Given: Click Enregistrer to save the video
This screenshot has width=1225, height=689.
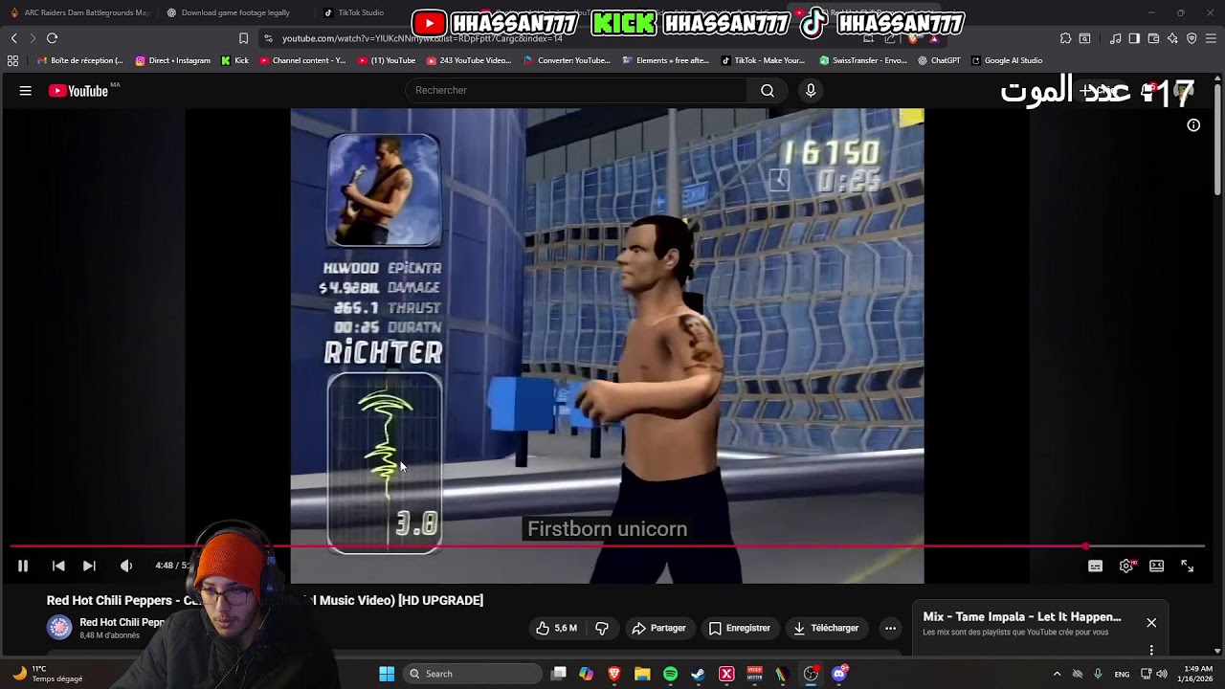Looking at the screenshot, I should coord(739,628).
